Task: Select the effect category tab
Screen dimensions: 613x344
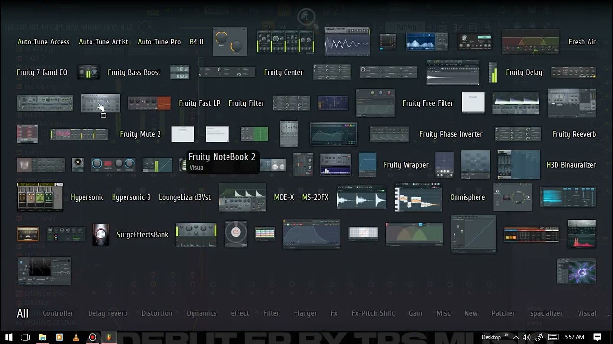Action: [x=240, y=313]
